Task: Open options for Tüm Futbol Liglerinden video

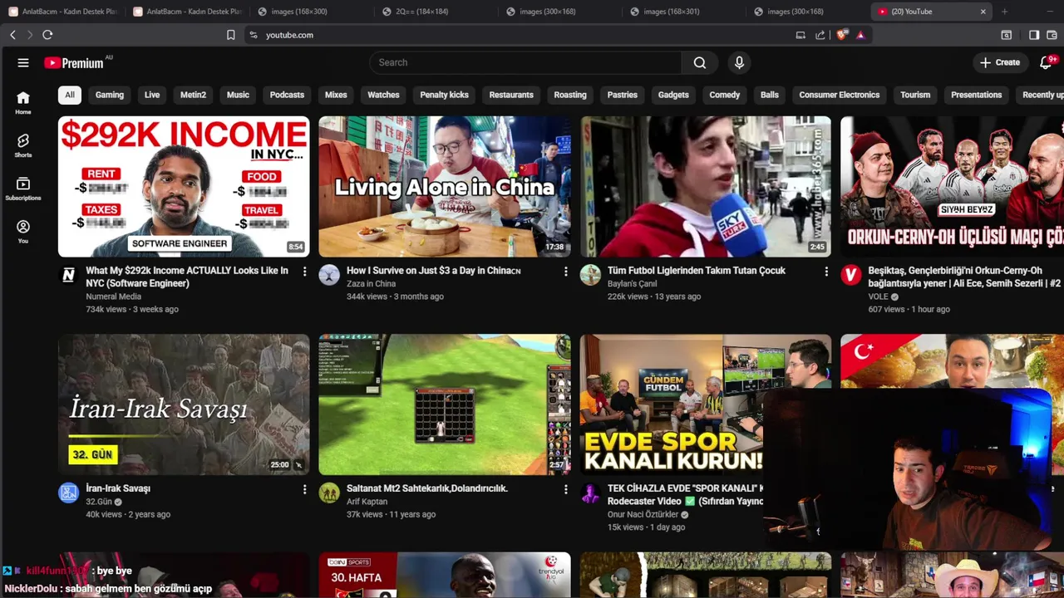Action: pos(825,272)
